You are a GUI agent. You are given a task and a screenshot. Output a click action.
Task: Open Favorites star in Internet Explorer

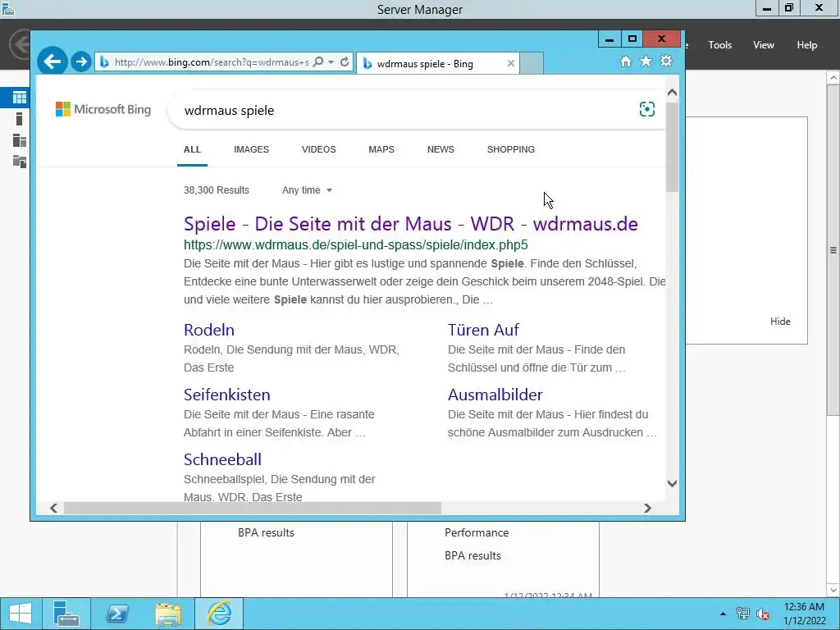coord(646,62)
